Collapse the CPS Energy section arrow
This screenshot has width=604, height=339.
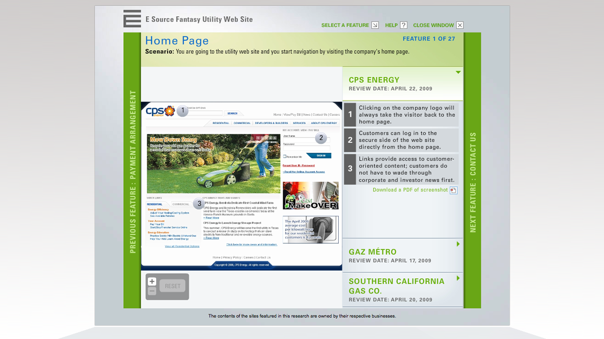click(458, 72)
